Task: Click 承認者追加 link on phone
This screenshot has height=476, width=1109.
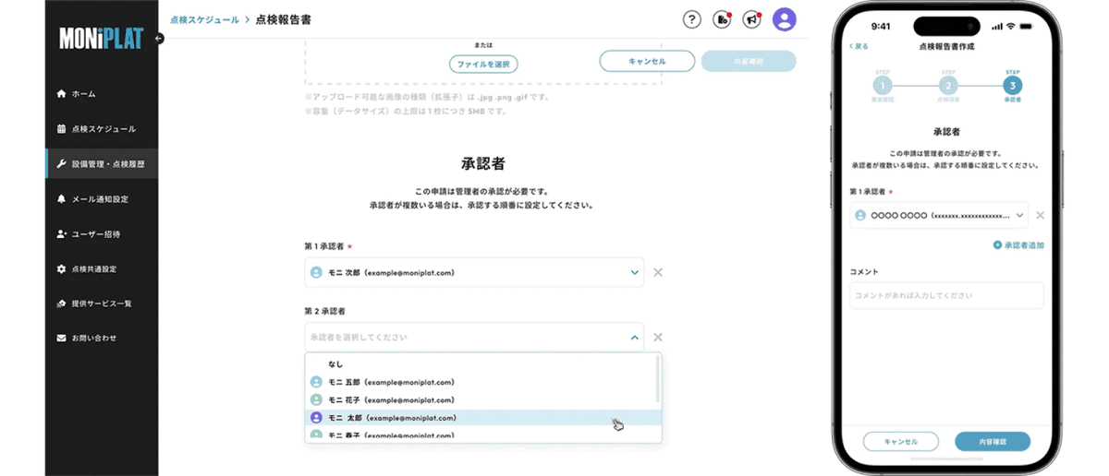Action: coord(1018,245)
